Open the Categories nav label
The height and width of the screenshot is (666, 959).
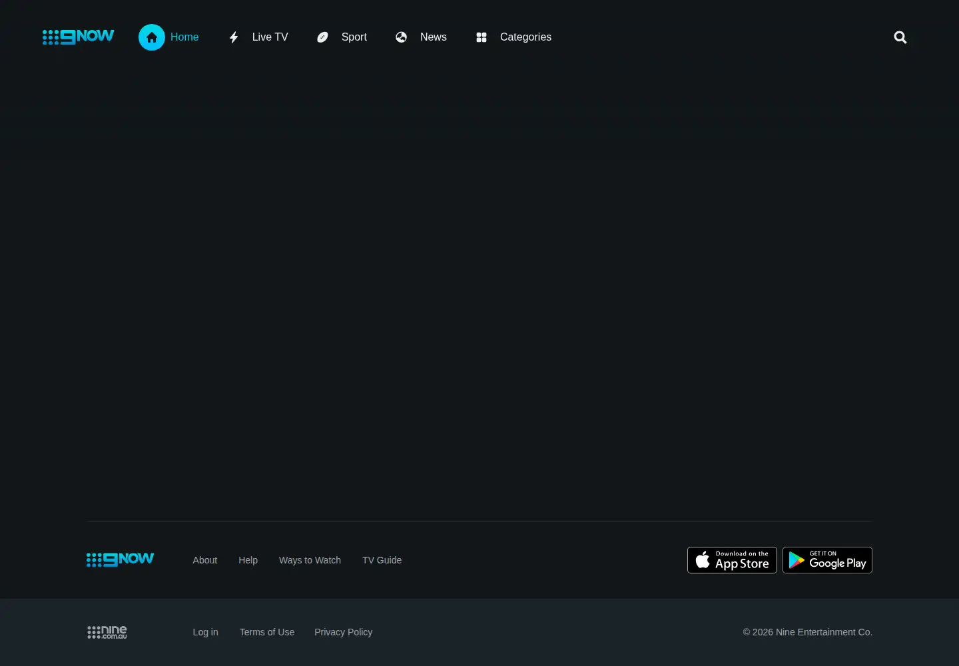point(525,37)
